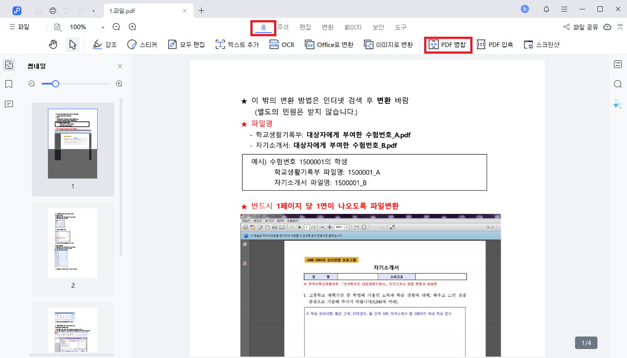Open thumbnail panel icon in left sidebar
This screenshot has width=627, height=358.
point(9,65)
